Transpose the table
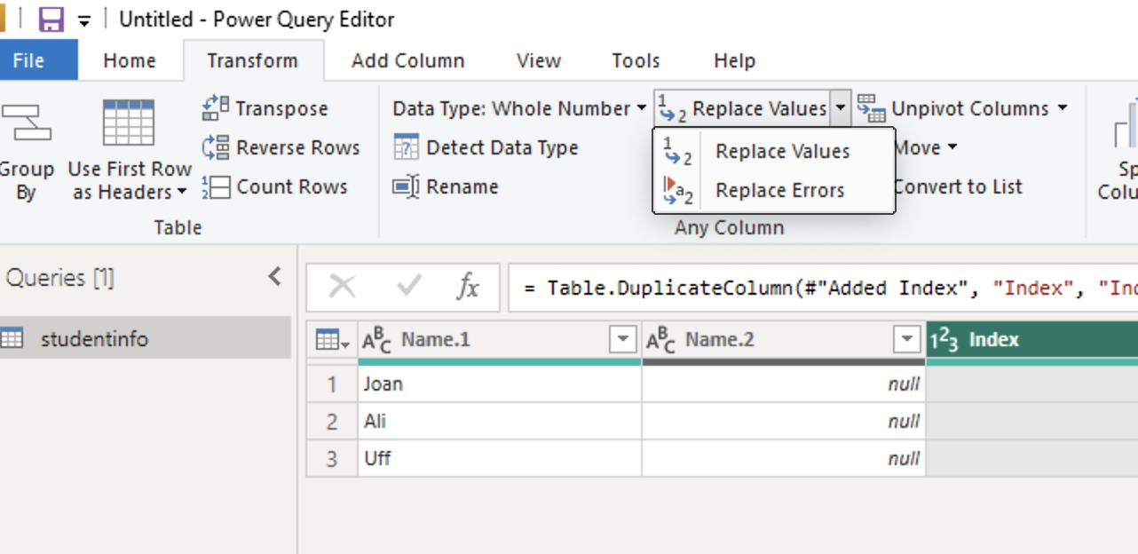This screenshot has width=1138, height=554. [x=265, y=108]
